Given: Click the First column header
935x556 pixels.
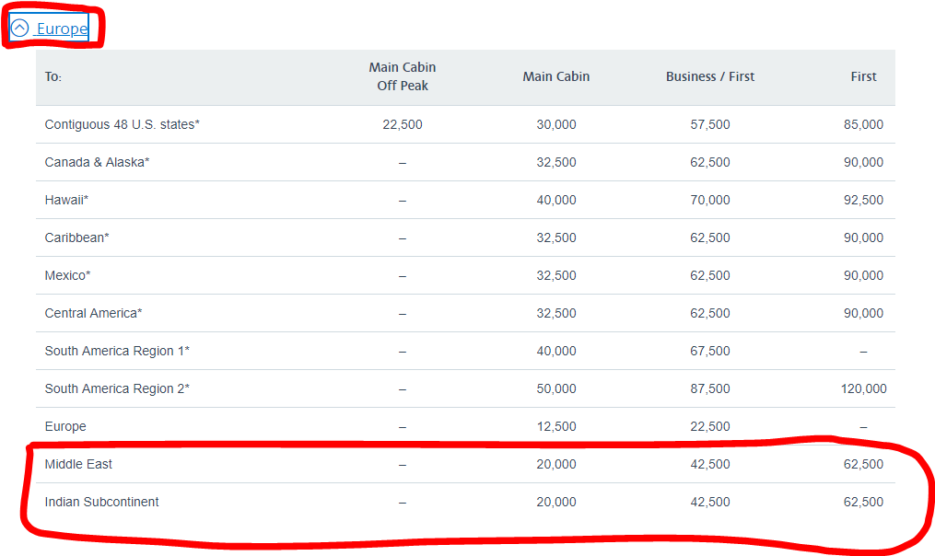Looking at the screenshot, I should pos(863,76).
